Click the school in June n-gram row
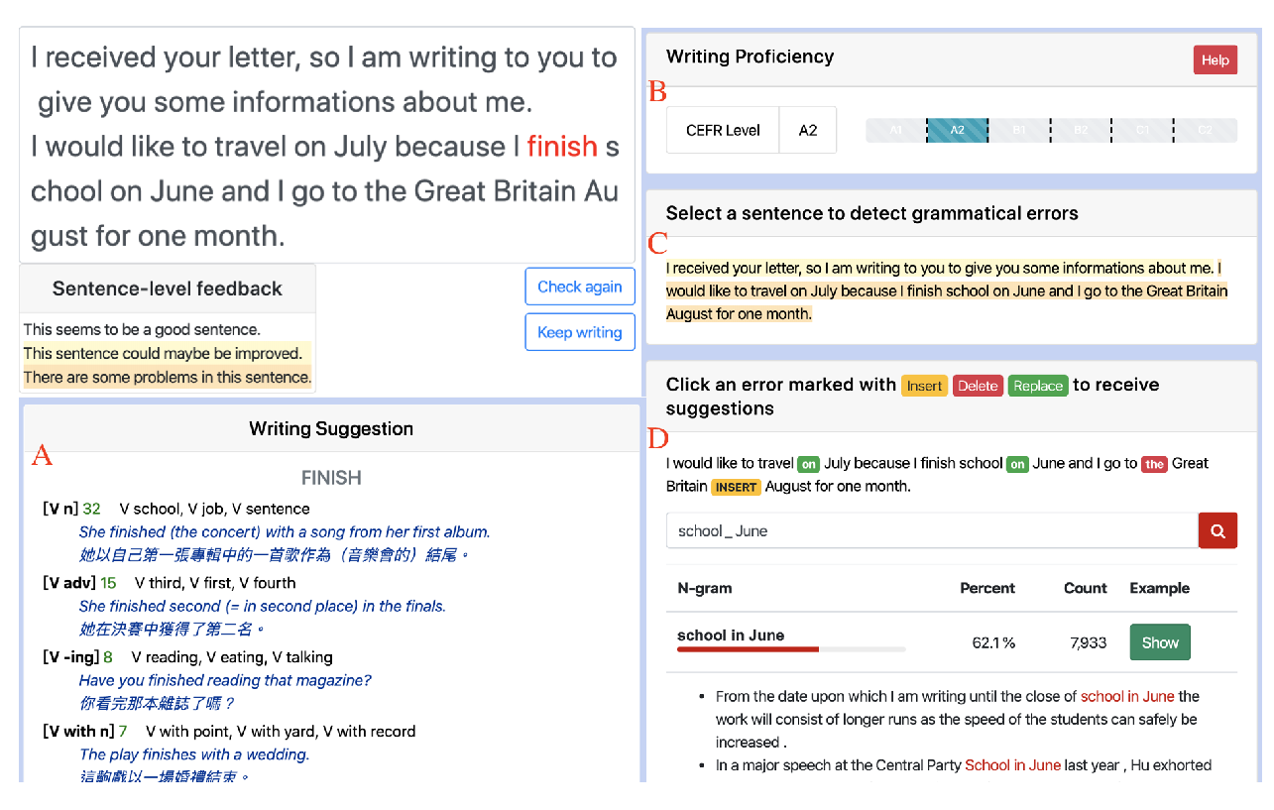 [x=952, y=642]
